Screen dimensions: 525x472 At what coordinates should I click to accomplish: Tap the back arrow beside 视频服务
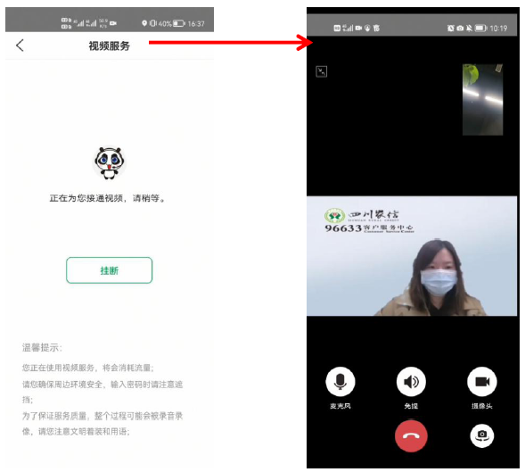(x=20, y=46)
